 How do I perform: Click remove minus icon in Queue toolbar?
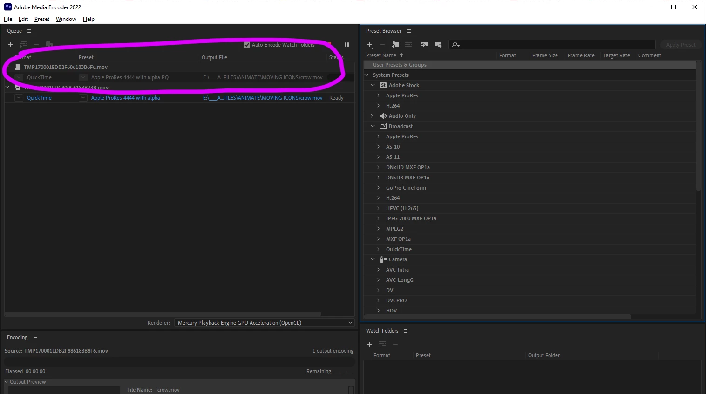click(x=36, y=45)
